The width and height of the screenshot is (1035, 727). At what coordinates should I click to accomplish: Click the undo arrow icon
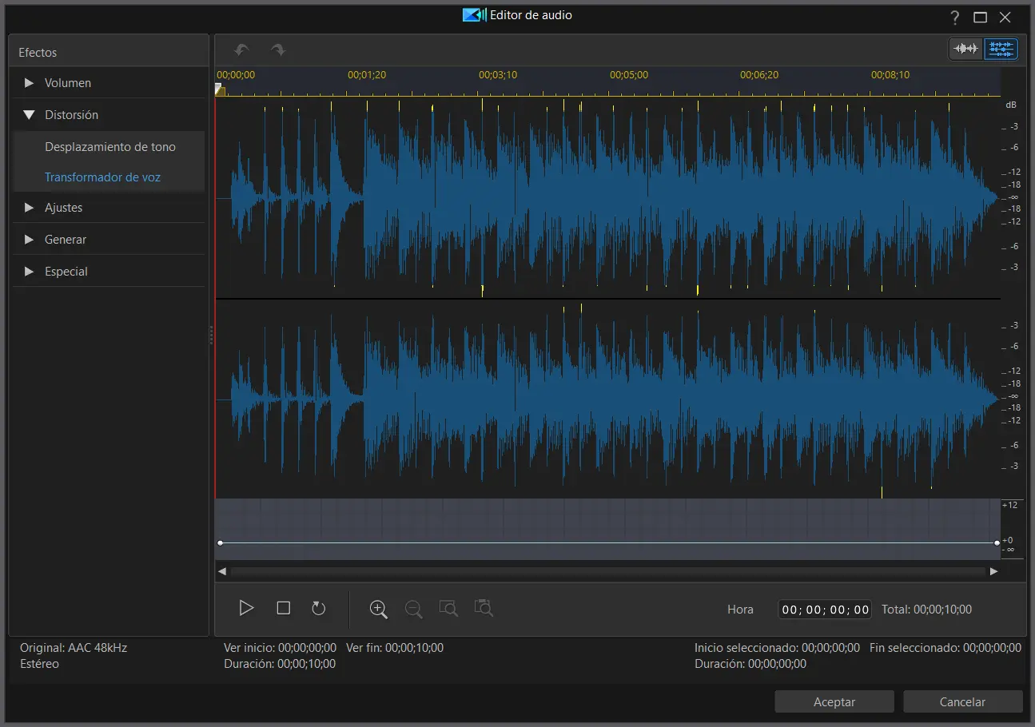241,50
